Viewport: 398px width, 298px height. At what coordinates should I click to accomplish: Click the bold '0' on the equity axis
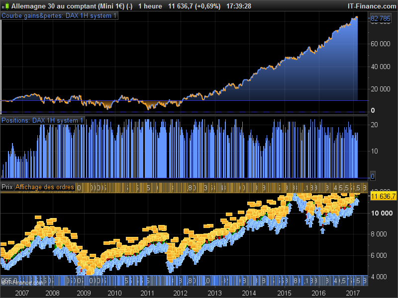click(373, 110)
